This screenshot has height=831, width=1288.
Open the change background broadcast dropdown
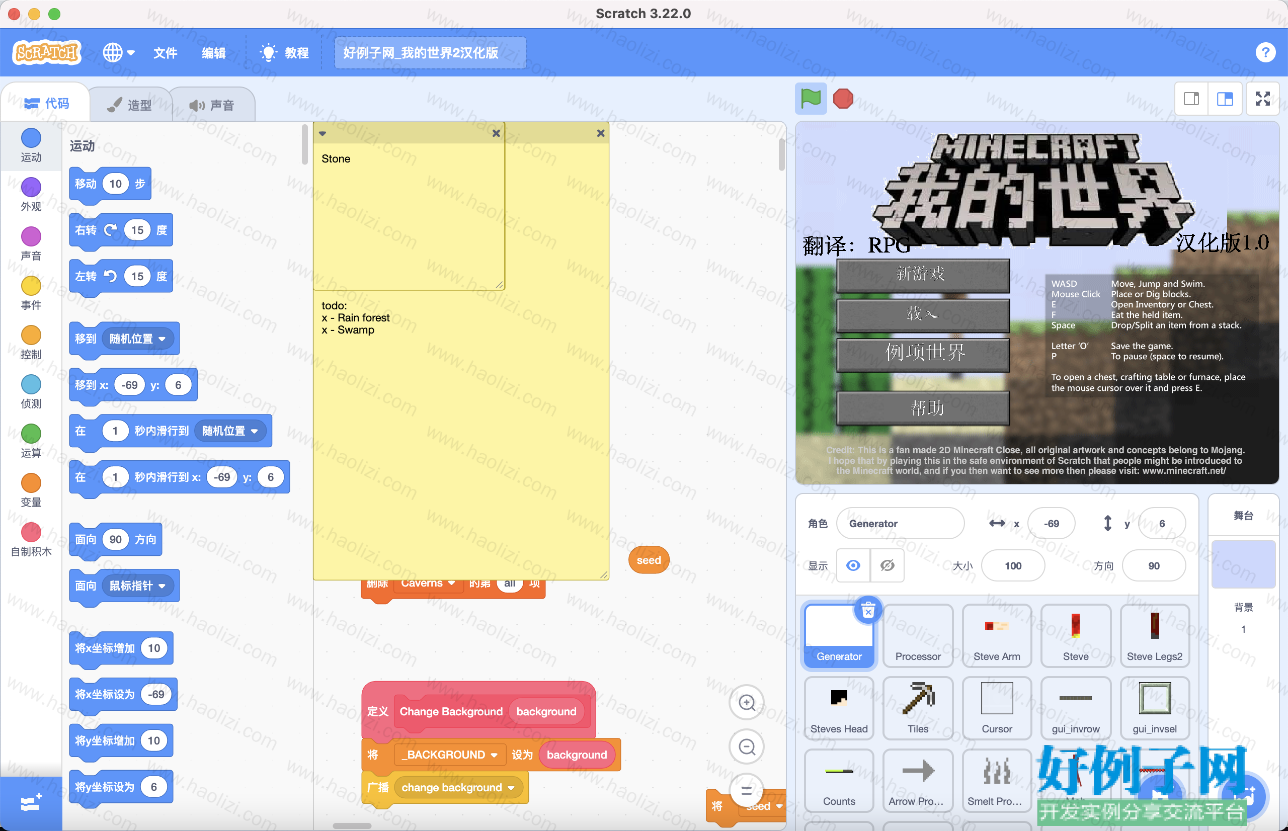tap(458, 787)
